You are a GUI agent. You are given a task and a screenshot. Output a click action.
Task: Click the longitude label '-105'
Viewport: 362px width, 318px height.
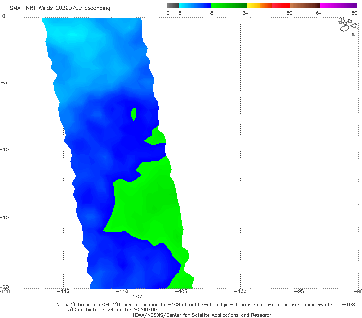[x=181, y=291]
